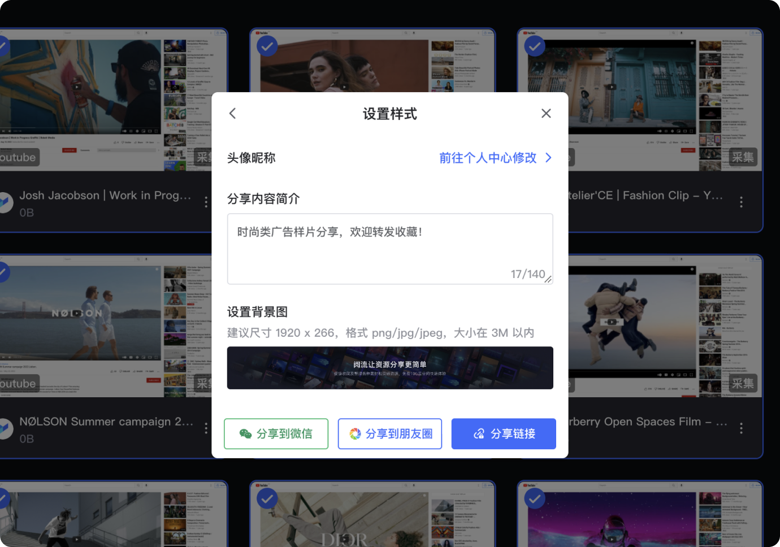Viewport: 780px width, 547px height.
Task: Go back using the dialog's left arrow
Action: click(232, 114)
